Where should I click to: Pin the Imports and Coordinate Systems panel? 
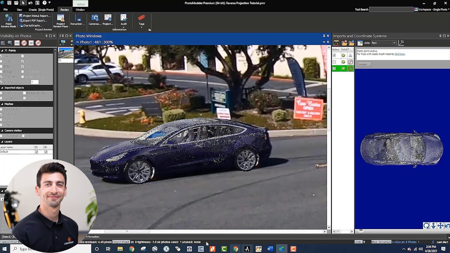point(440,36)
